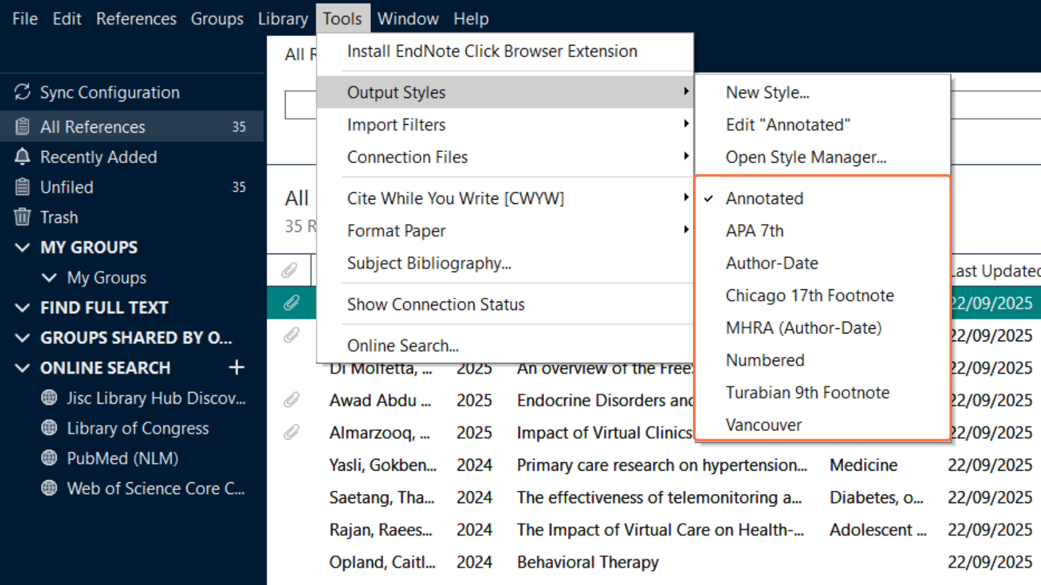This screenshot has height=585, width=1041.
Task: Choose APA 7th output style
Action: click(755, 231)
